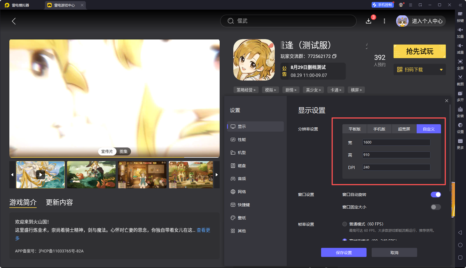Click the 保存设置 button
This screenshot has width=466, height=268.
[x=344, y=252]
